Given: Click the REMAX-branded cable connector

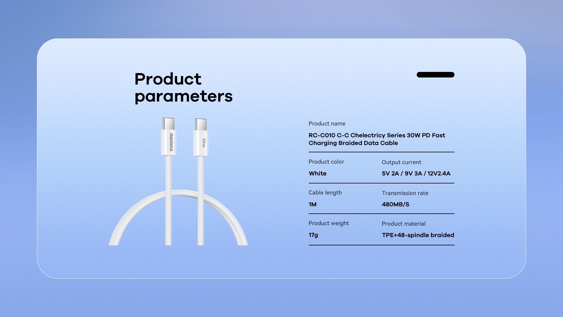Looking at the screenshot, I should [169, 137].
